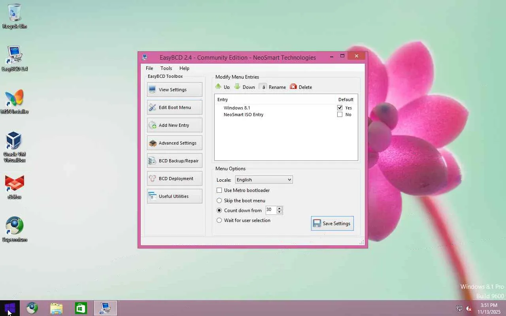Open the Edit Boot Menu panel
506x316 pixels.
[x=174, y=107]
